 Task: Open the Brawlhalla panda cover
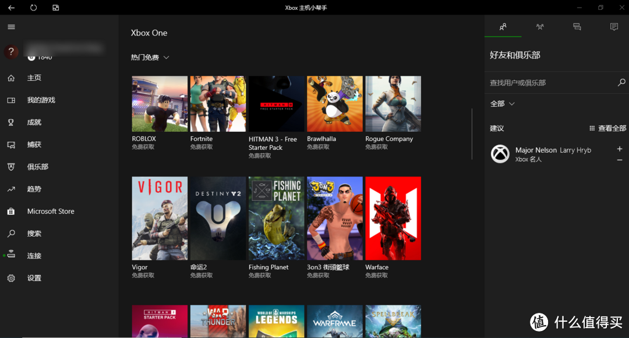[x=334, y=104]
